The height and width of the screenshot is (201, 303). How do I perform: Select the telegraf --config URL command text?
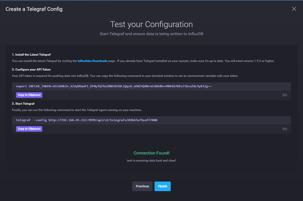click(x=87, y=120)
